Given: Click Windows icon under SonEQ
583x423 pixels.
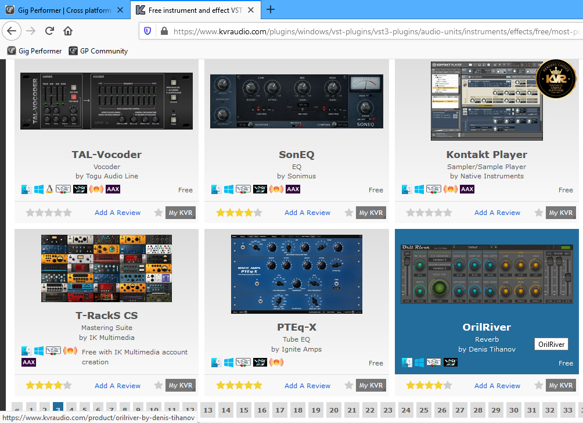Looking at the screenshot, I should 229,189.
